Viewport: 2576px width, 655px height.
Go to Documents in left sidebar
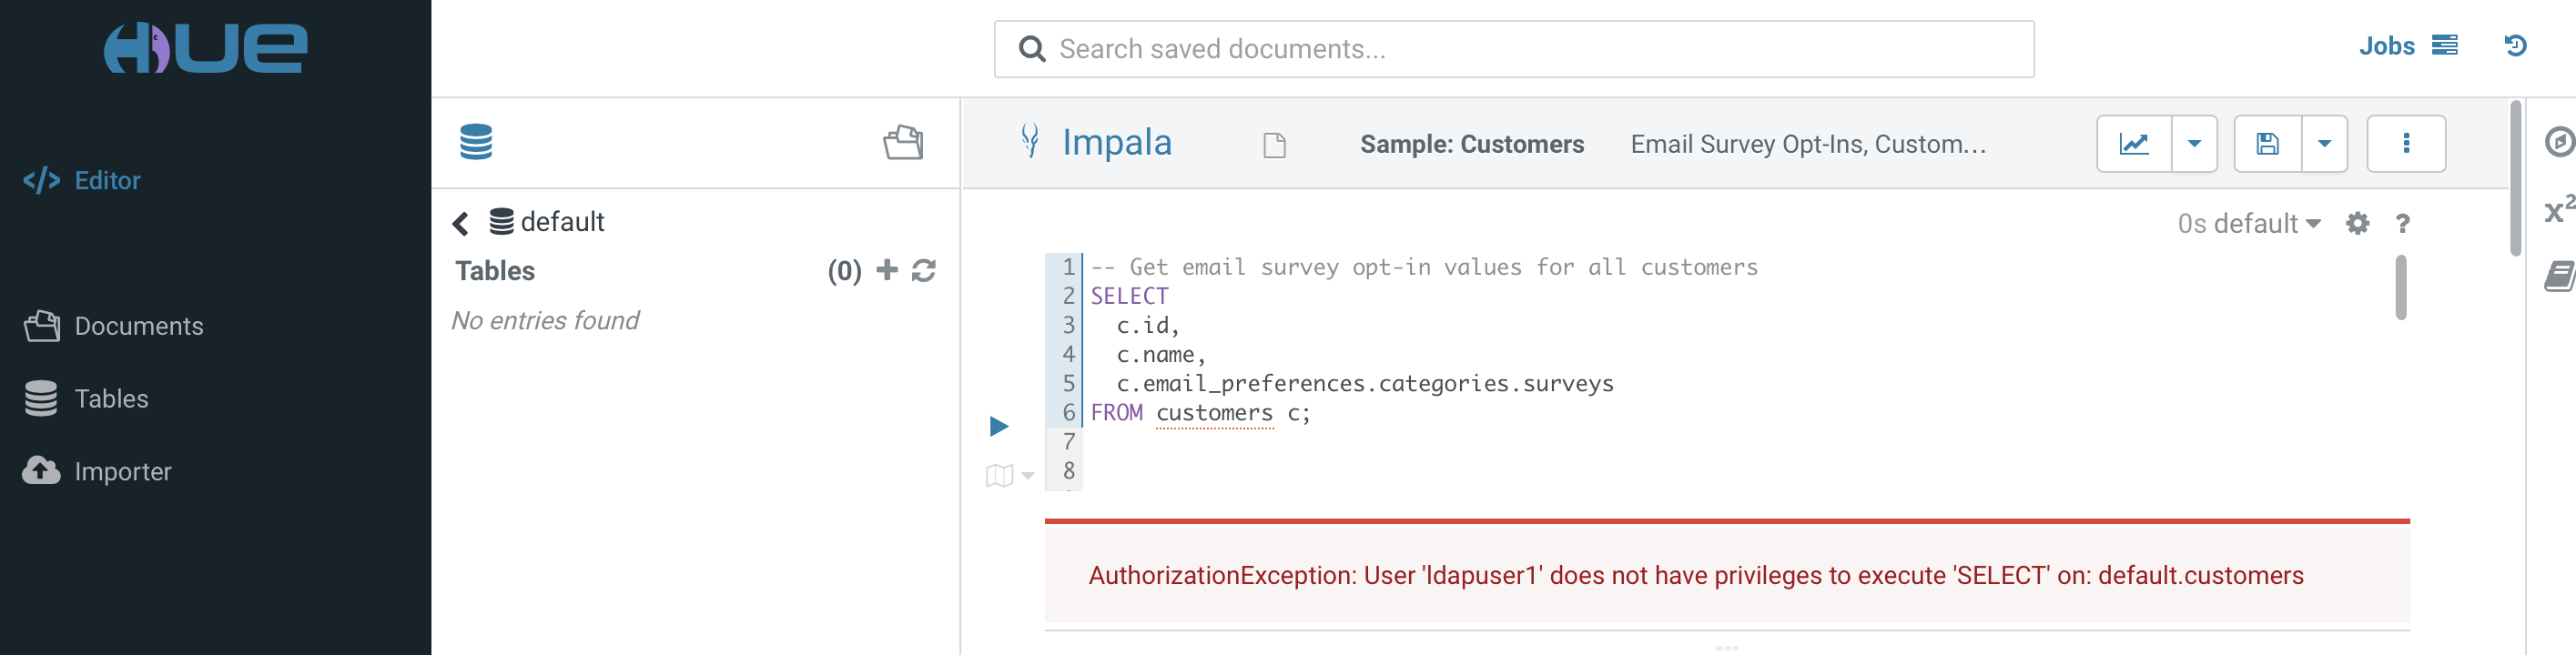[x=138, y=326]
